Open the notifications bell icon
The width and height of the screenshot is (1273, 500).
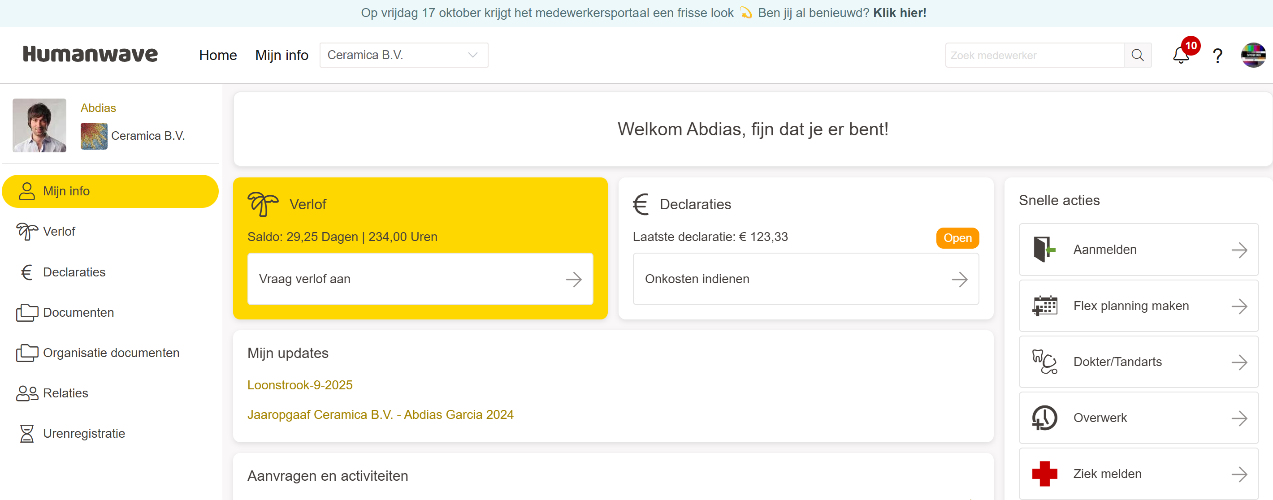tap(1181, 56)
